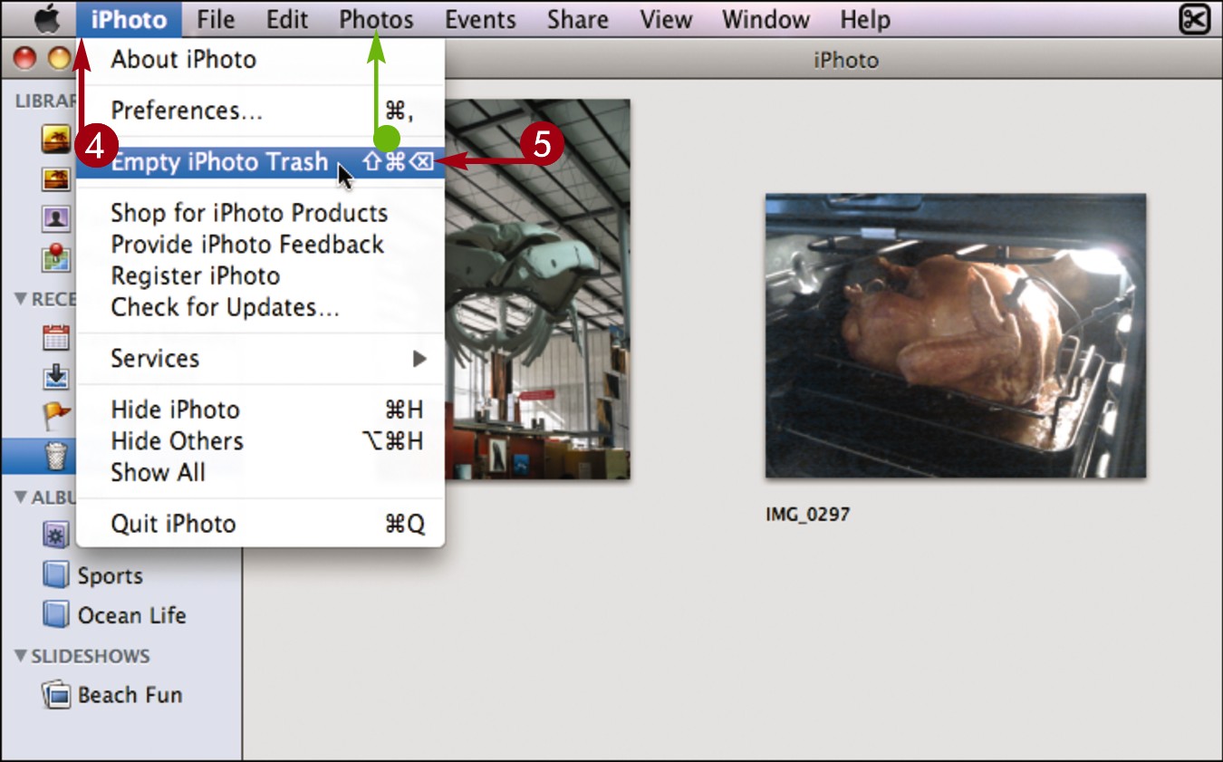Select Provide iPhoto Feedback
Screen dimensions: 1223x762
tap(261, 245)
